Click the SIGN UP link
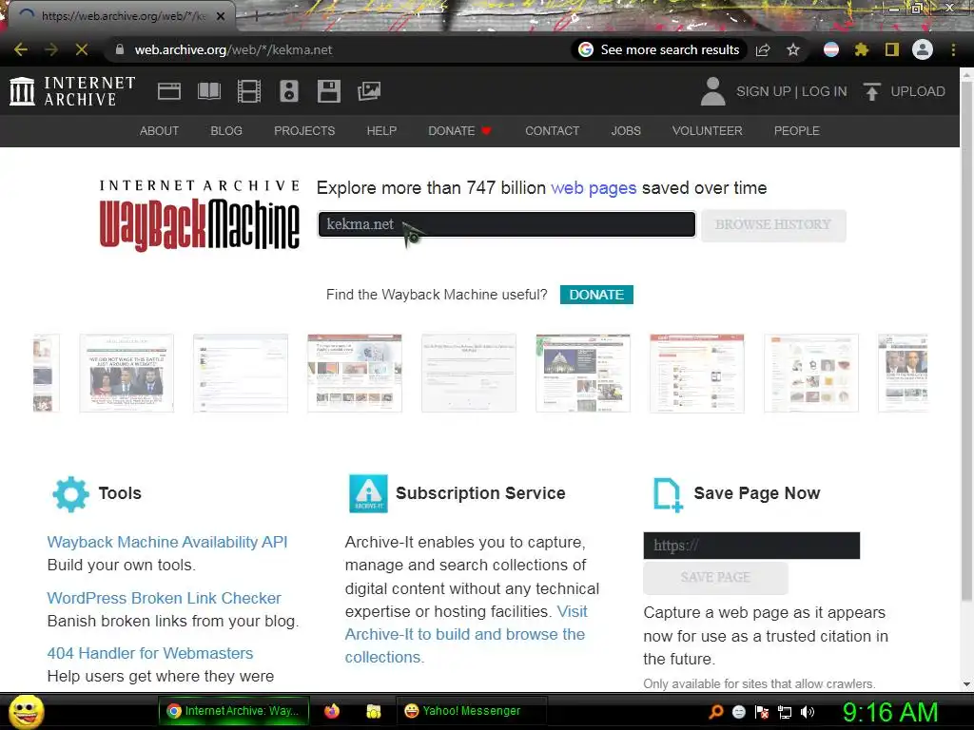 click(764, 91)
